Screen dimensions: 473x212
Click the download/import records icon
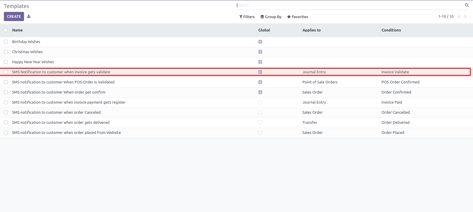[x=29, y=16]
